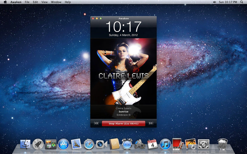Close the Awaken window with red button

(93, 18)
